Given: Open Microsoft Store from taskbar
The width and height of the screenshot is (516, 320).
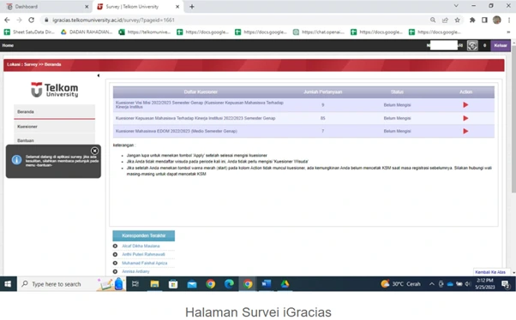Looking at the screenshot, I should point(173,284).
